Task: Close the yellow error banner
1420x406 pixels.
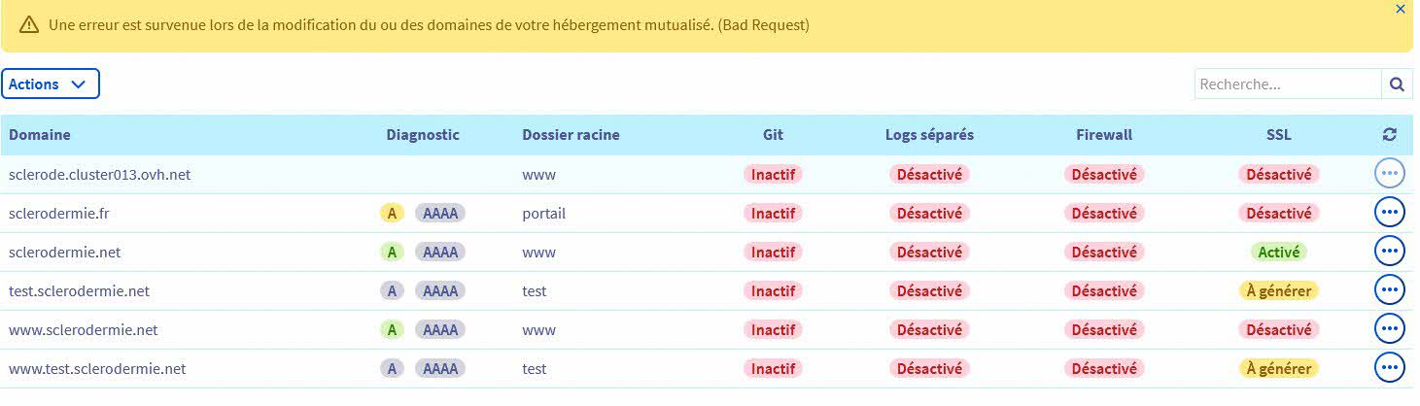Action: tap(1400, 9)
